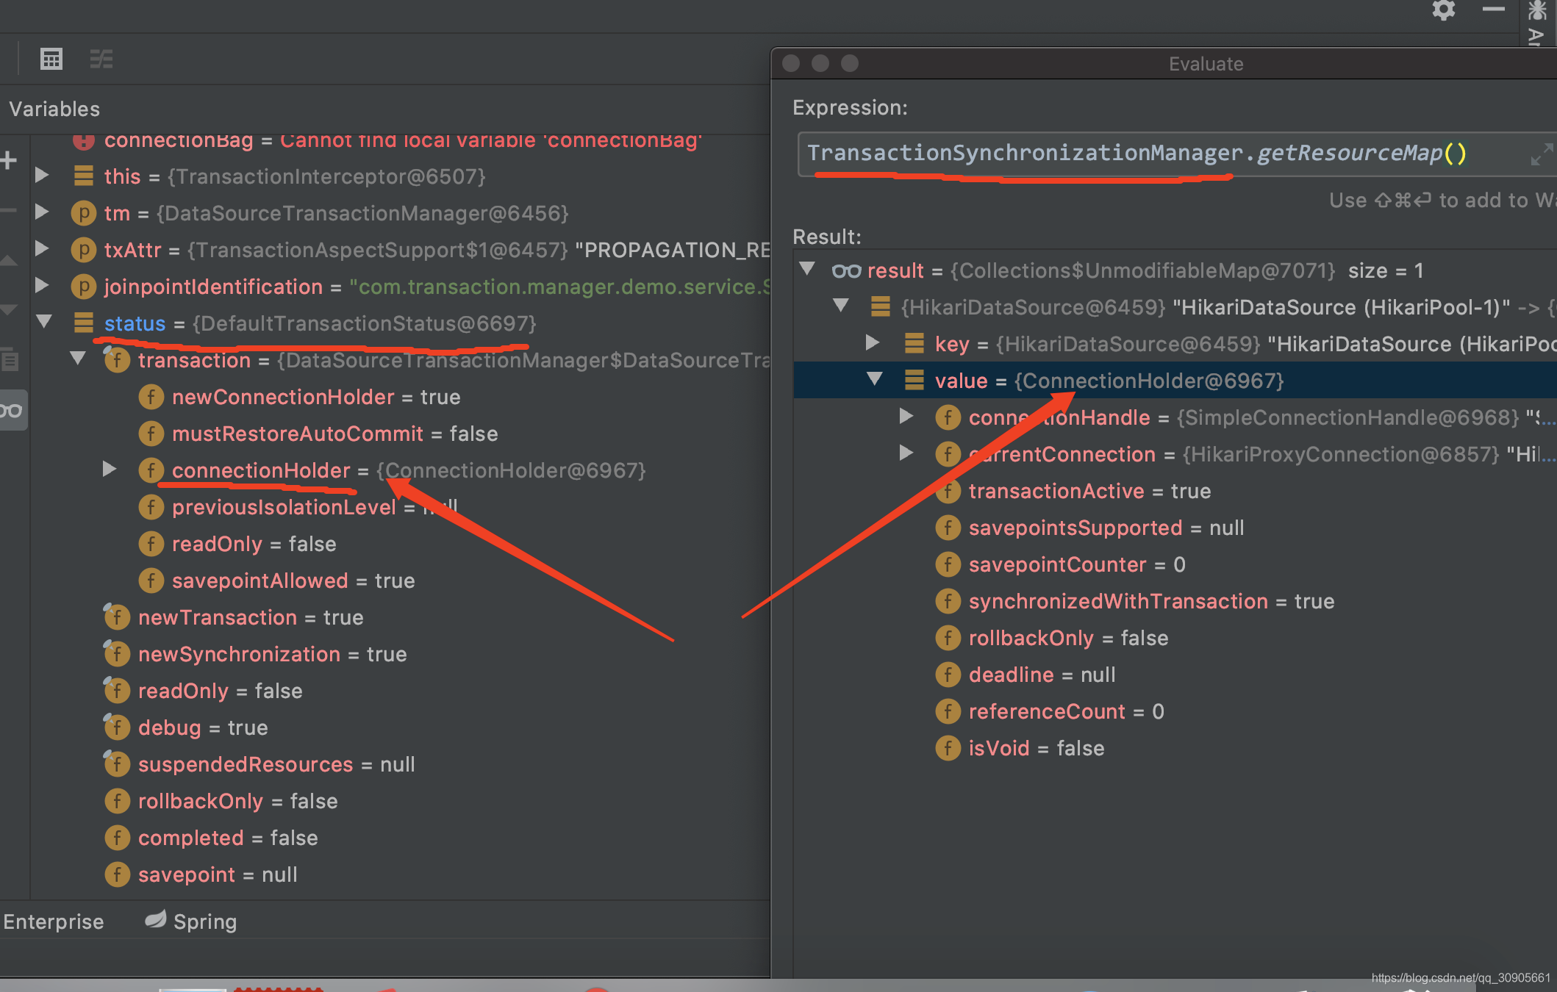
Task: Click the hide panel minimize dash icon
Action: 1493,10
